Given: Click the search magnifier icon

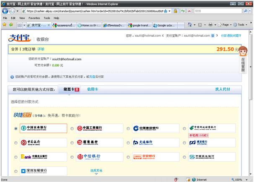Looking at the screenshot, I should pyautogui.click(x=246, y=11).
